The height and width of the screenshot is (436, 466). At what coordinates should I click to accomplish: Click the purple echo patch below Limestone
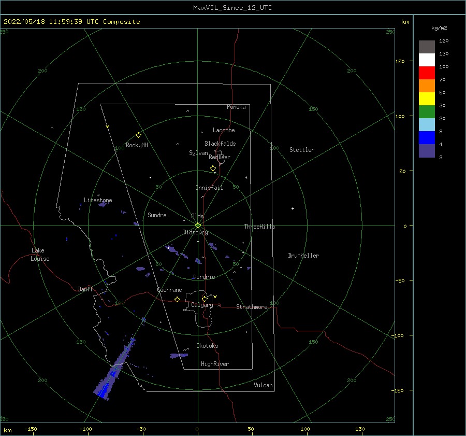[102, 204]
